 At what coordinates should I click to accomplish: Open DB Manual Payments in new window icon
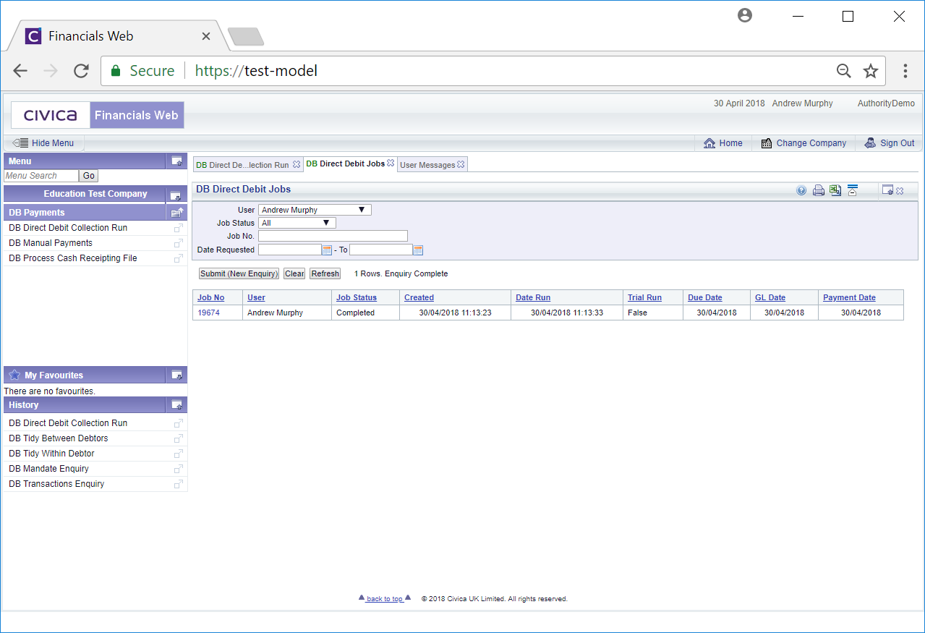point(179,243)
